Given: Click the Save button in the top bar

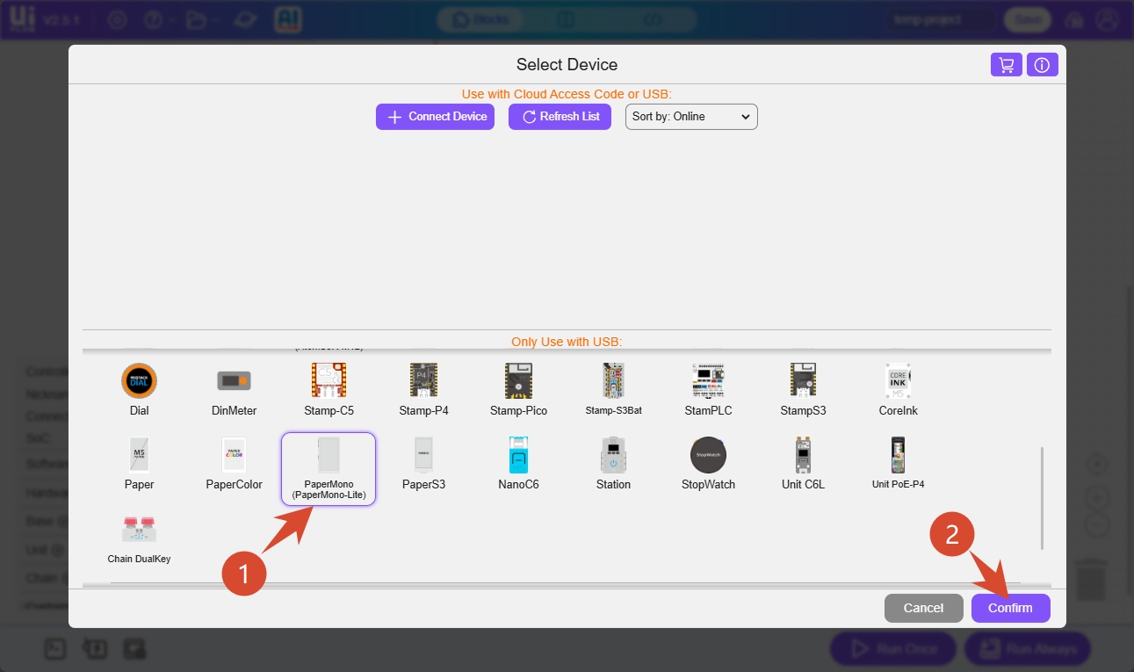Looking at the screenshot, I should pyautogui.click(x=1027, y=19).
